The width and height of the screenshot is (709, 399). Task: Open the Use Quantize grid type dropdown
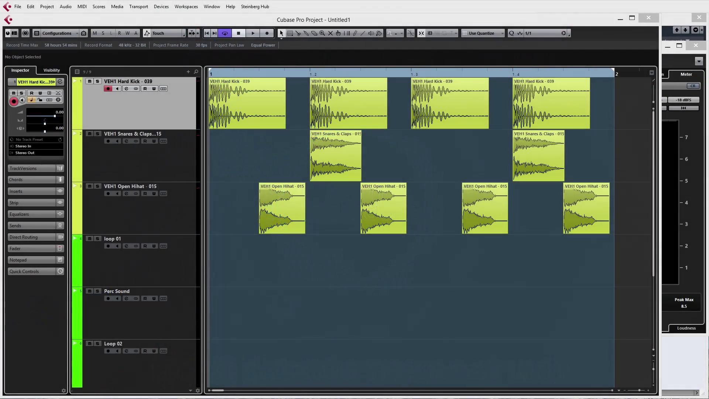pos(483,33)
